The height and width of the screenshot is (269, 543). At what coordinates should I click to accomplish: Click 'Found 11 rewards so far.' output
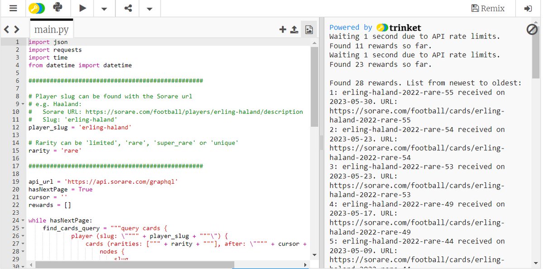pyautogui.click(x=381, y=46)
